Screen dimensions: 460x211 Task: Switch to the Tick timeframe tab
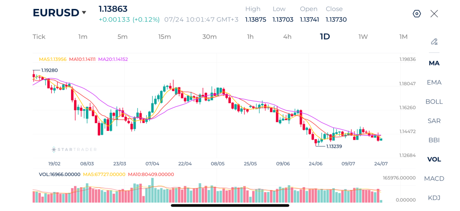point(39,37)
